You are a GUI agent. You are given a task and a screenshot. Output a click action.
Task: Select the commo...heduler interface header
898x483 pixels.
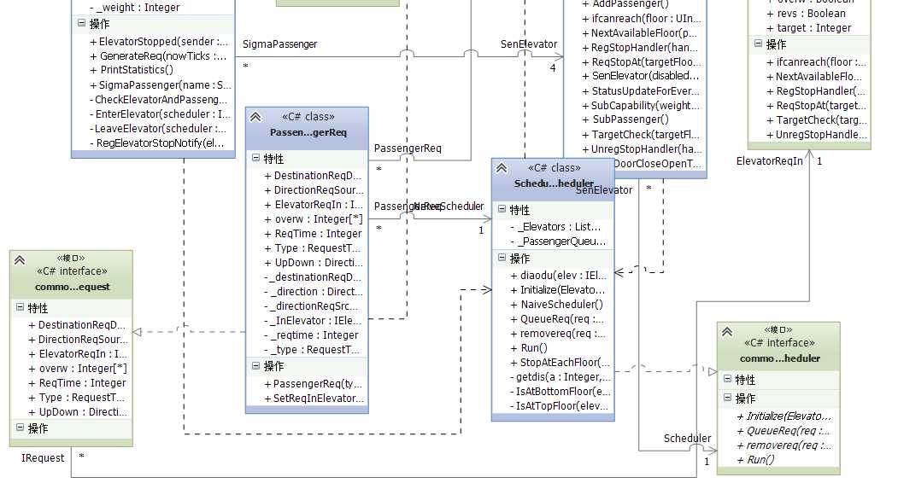(779, 346)
